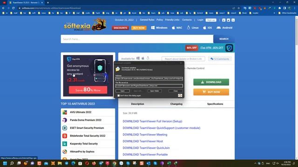Open the red DISCOUNTS button in header
Screen dimensions: 298x167
[x=120, y=28]
